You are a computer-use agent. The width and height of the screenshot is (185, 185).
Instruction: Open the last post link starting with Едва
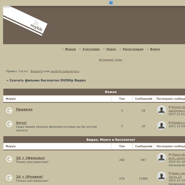click(177, 175)
